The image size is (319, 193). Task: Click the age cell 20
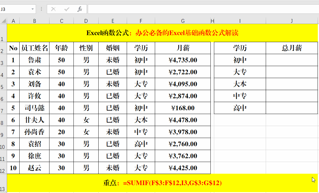coord(61,132)
